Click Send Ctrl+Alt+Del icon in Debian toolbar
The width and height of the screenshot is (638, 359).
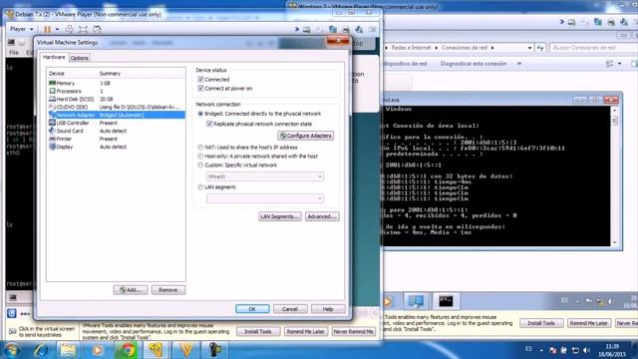pos(69,29)
